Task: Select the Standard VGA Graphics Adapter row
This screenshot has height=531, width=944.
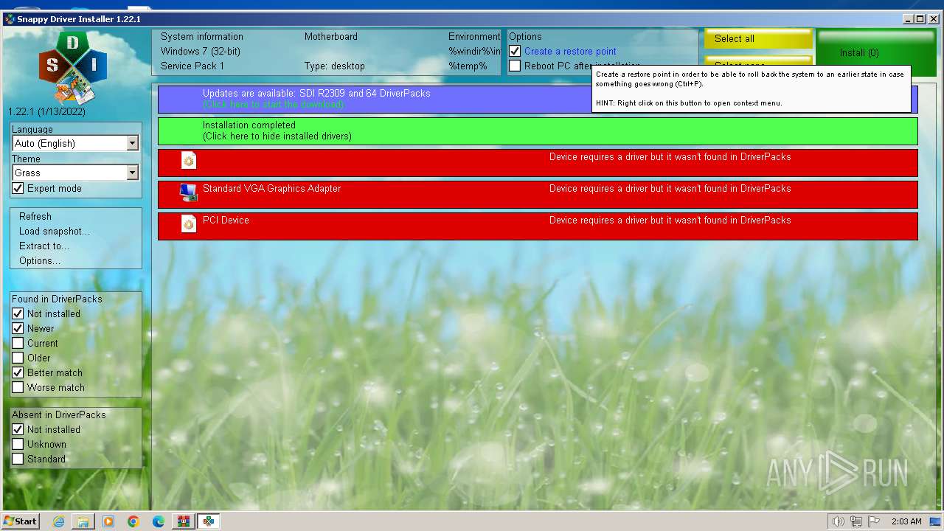Action: (538, 194)
